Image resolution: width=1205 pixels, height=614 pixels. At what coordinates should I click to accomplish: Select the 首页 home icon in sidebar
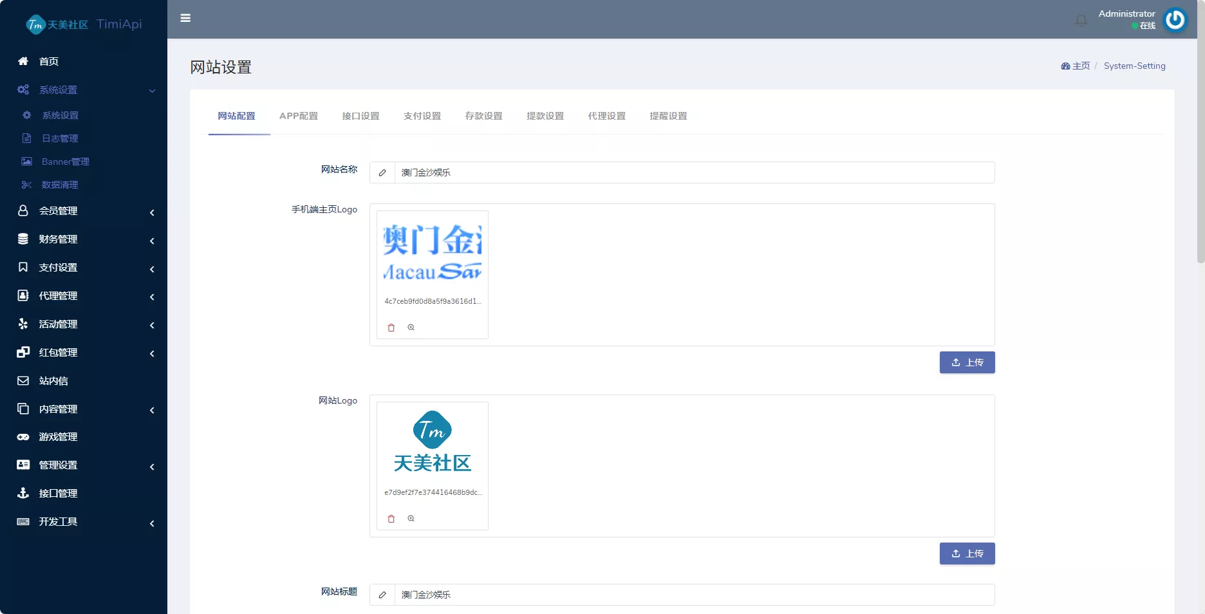tap(23, 61)
